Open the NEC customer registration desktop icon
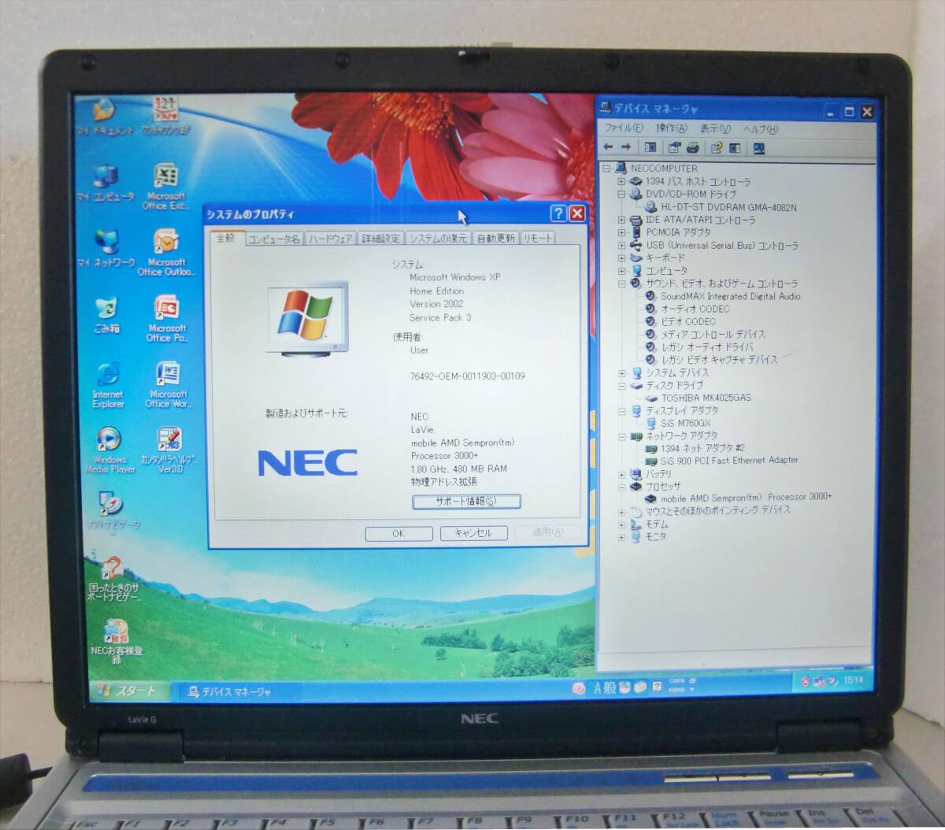Viewport: 945px width, 830px height. (x=116, y=642)
